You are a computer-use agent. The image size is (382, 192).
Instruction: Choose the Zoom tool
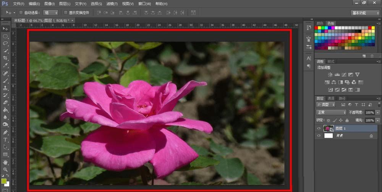point(5,169)
